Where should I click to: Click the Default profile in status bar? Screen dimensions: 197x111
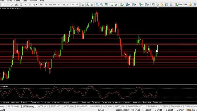(x=101, y=110)
